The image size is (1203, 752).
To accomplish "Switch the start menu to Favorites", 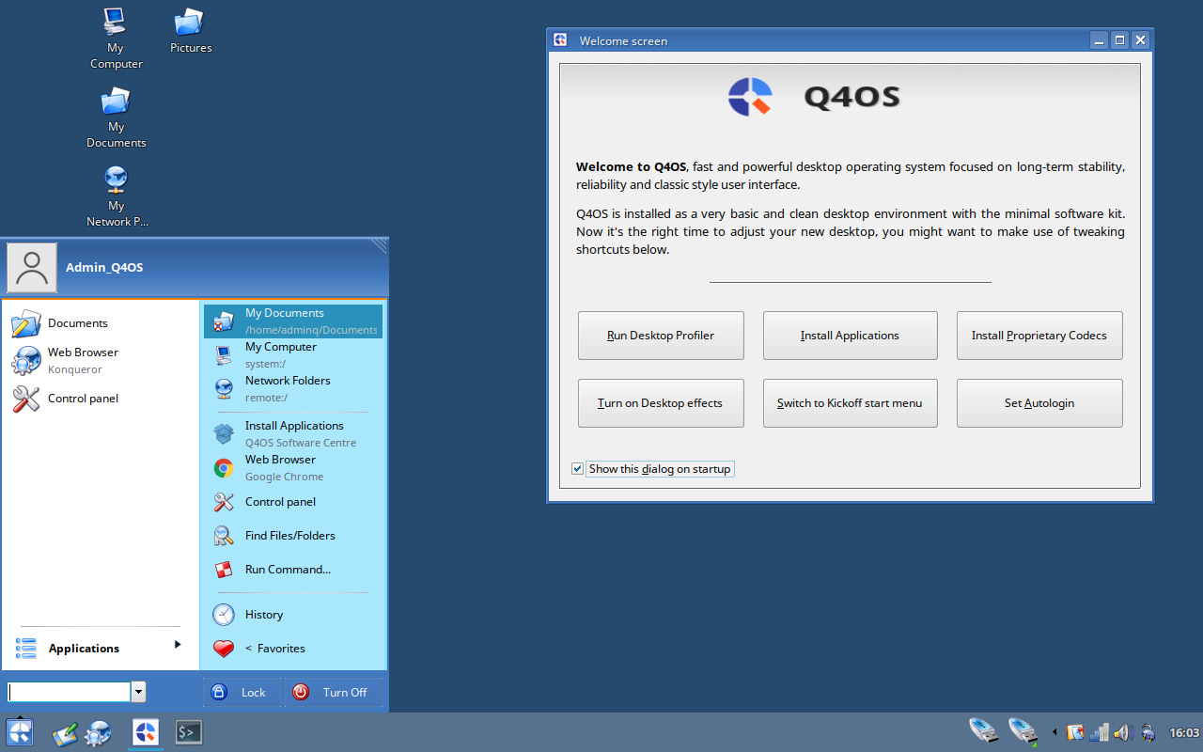I will point(293,649).
